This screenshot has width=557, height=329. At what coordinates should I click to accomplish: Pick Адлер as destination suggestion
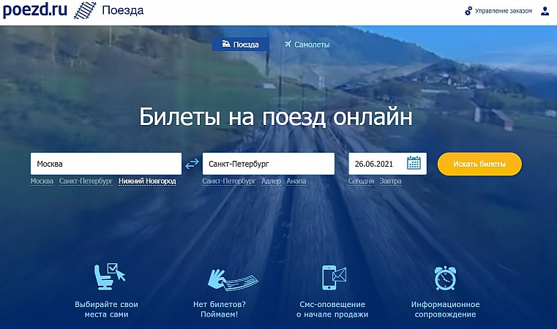(x=271, y=181)
